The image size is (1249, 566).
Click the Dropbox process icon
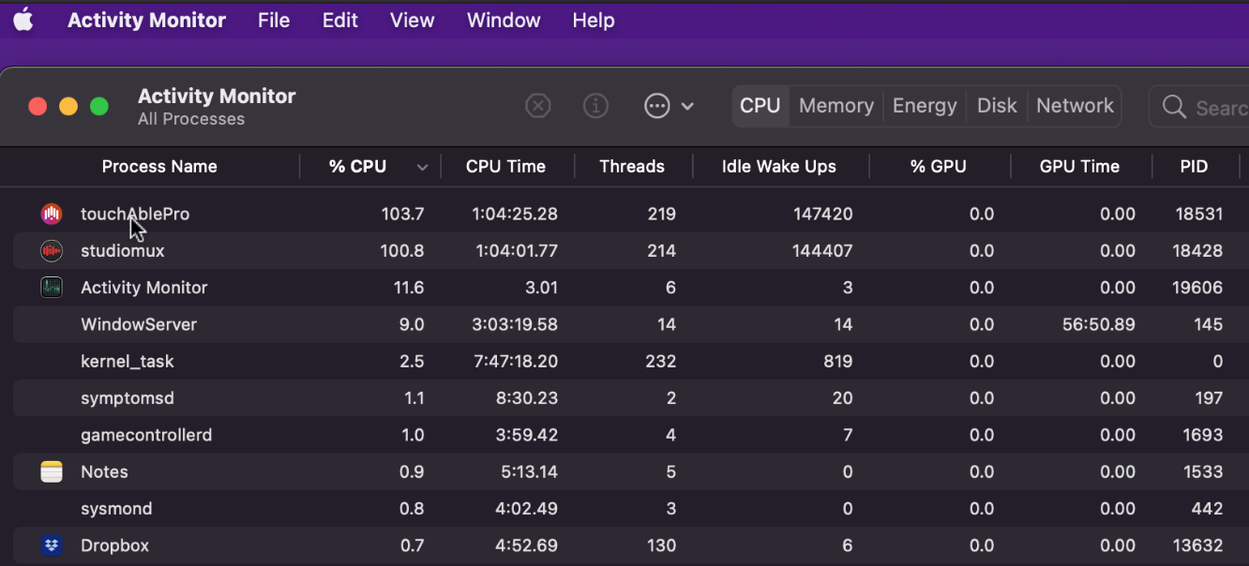[x=52, y=545]
